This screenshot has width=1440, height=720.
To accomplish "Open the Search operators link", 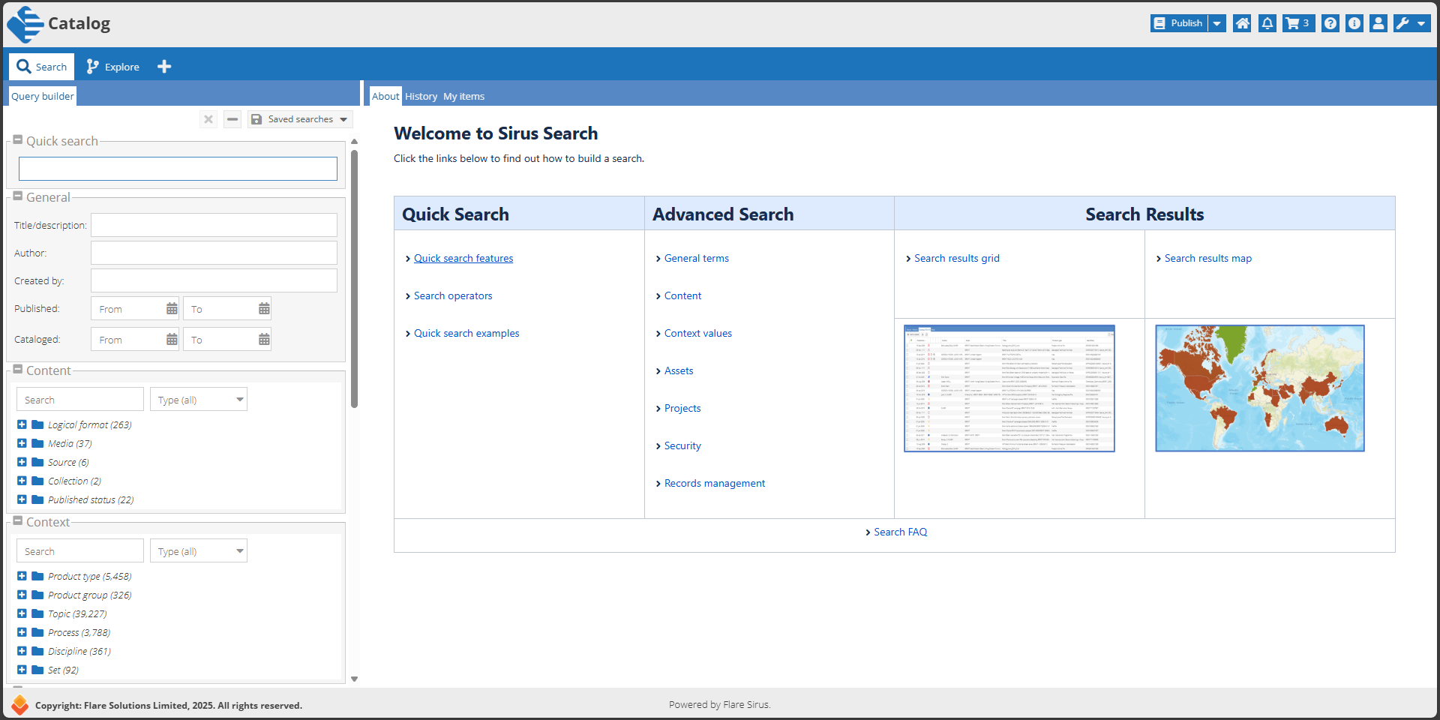I will [453, 295].
